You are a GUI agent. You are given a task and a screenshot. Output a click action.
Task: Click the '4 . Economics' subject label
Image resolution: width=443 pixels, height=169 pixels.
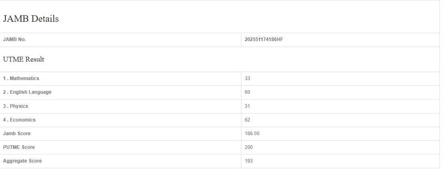tap(19, 120)
